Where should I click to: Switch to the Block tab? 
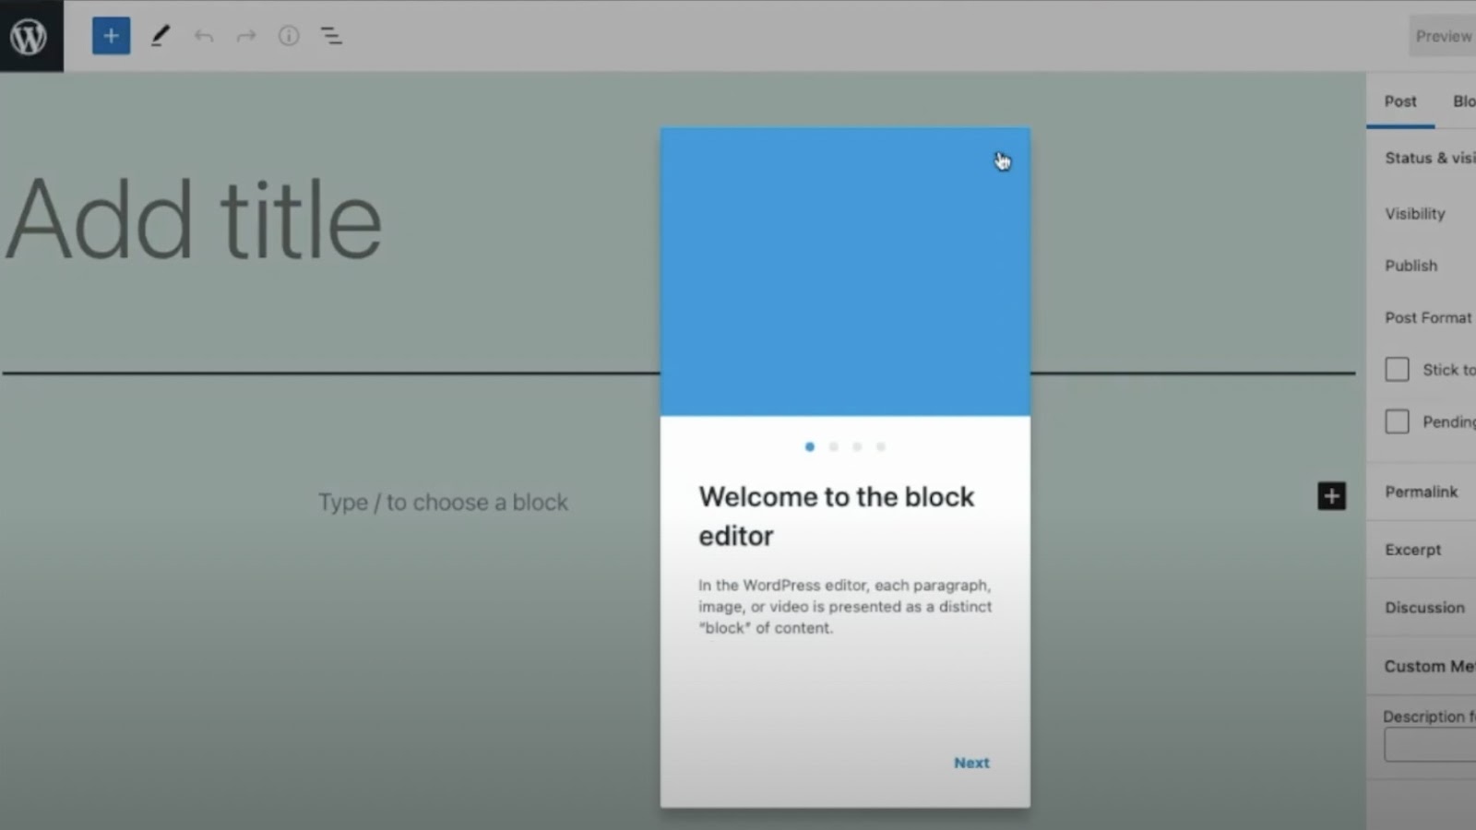click(1463, 101)
